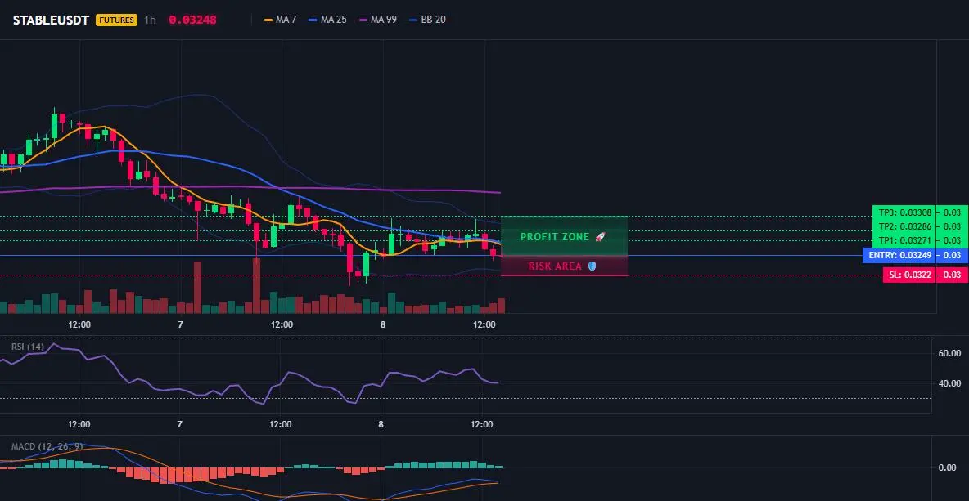
Task: Click the STABLEUSDT symbol name
Action: 52,20
